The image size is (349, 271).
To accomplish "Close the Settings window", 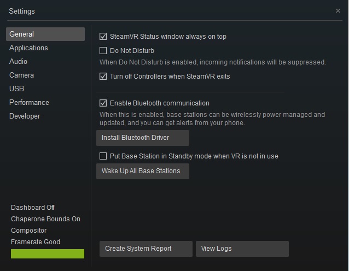I will pos(338,10).
